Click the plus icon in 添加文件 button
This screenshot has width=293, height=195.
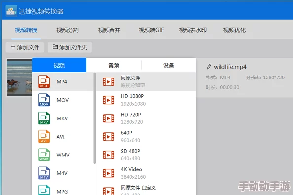(13, 47)
